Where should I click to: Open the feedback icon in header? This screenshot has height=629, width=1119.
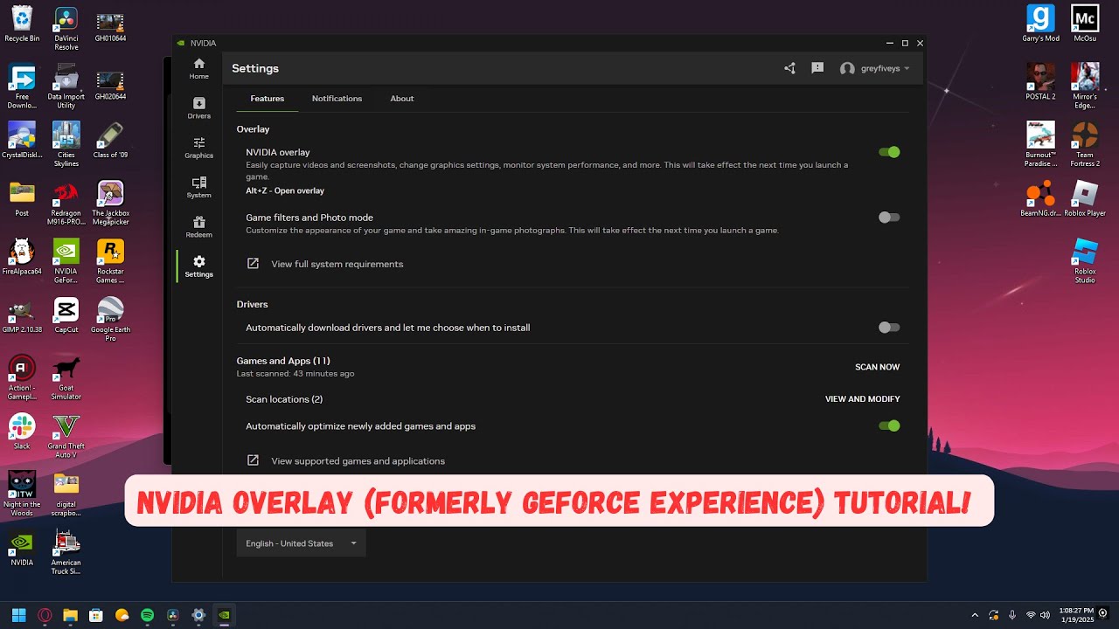pyautogui.click(x=817, y=68)
